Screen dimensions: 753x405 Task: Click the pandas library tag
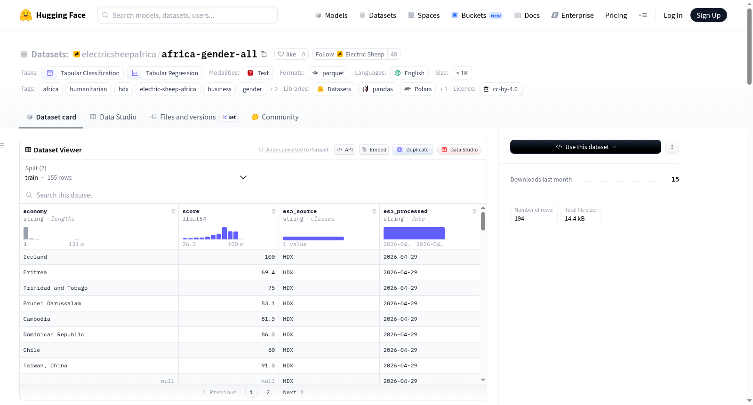coord(378,89)
